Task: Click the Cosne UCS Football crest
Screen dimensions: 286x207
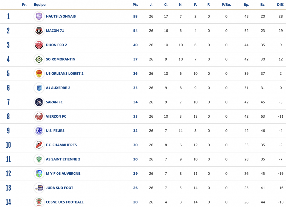Action: pos(39,202)
